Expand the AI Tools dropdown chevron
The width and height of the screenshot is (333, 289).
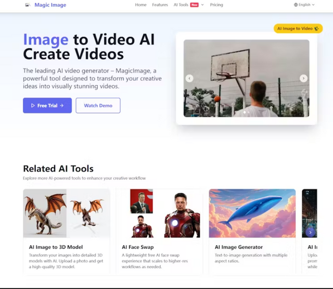202,5
